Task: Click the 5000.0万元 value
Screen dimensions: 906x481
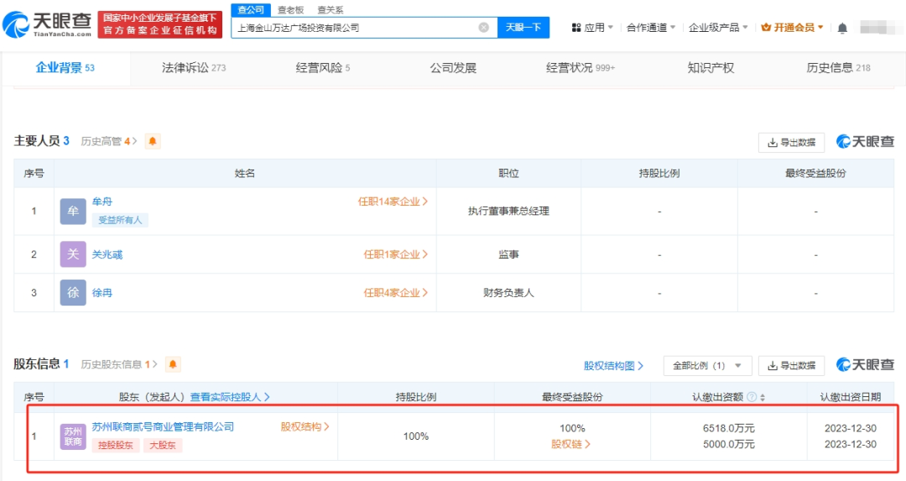Action: point(729,444)
